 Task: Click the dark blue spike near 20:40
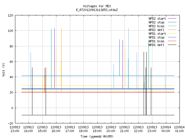119,58
